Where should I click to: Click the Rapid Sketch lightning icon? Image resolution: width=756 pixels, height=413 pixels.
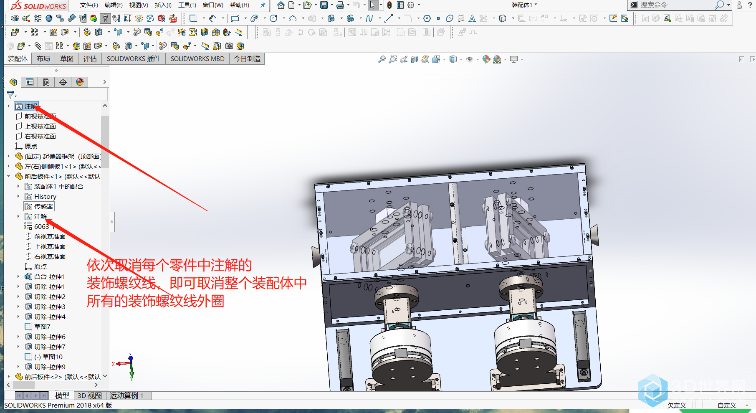(613, 18)
